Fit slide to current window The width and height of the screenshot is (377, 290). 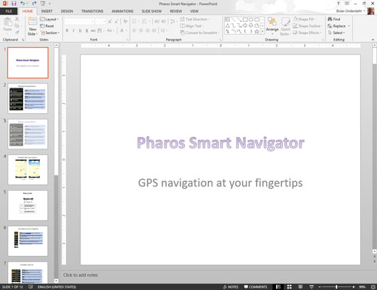[373, 287]
